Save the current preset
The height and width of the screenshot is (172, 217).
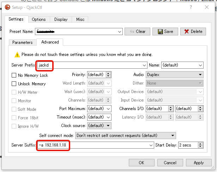click(165, 31)
